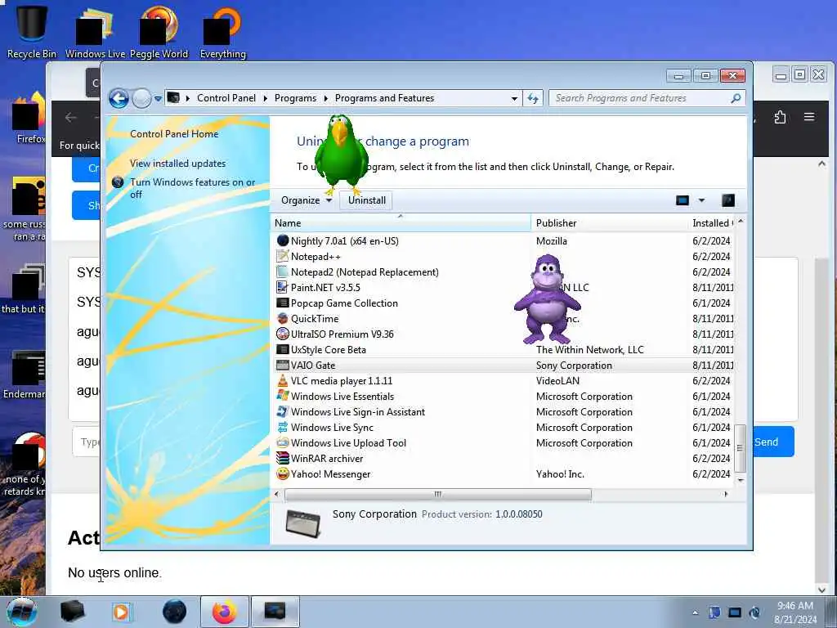Select the VLC media player cone icon
Viewport: 837px width, 628px height.
point(282,381)
